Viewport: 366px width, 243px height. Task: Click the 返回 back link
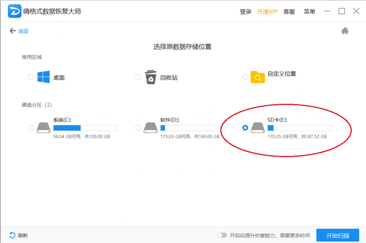(23, 31)
